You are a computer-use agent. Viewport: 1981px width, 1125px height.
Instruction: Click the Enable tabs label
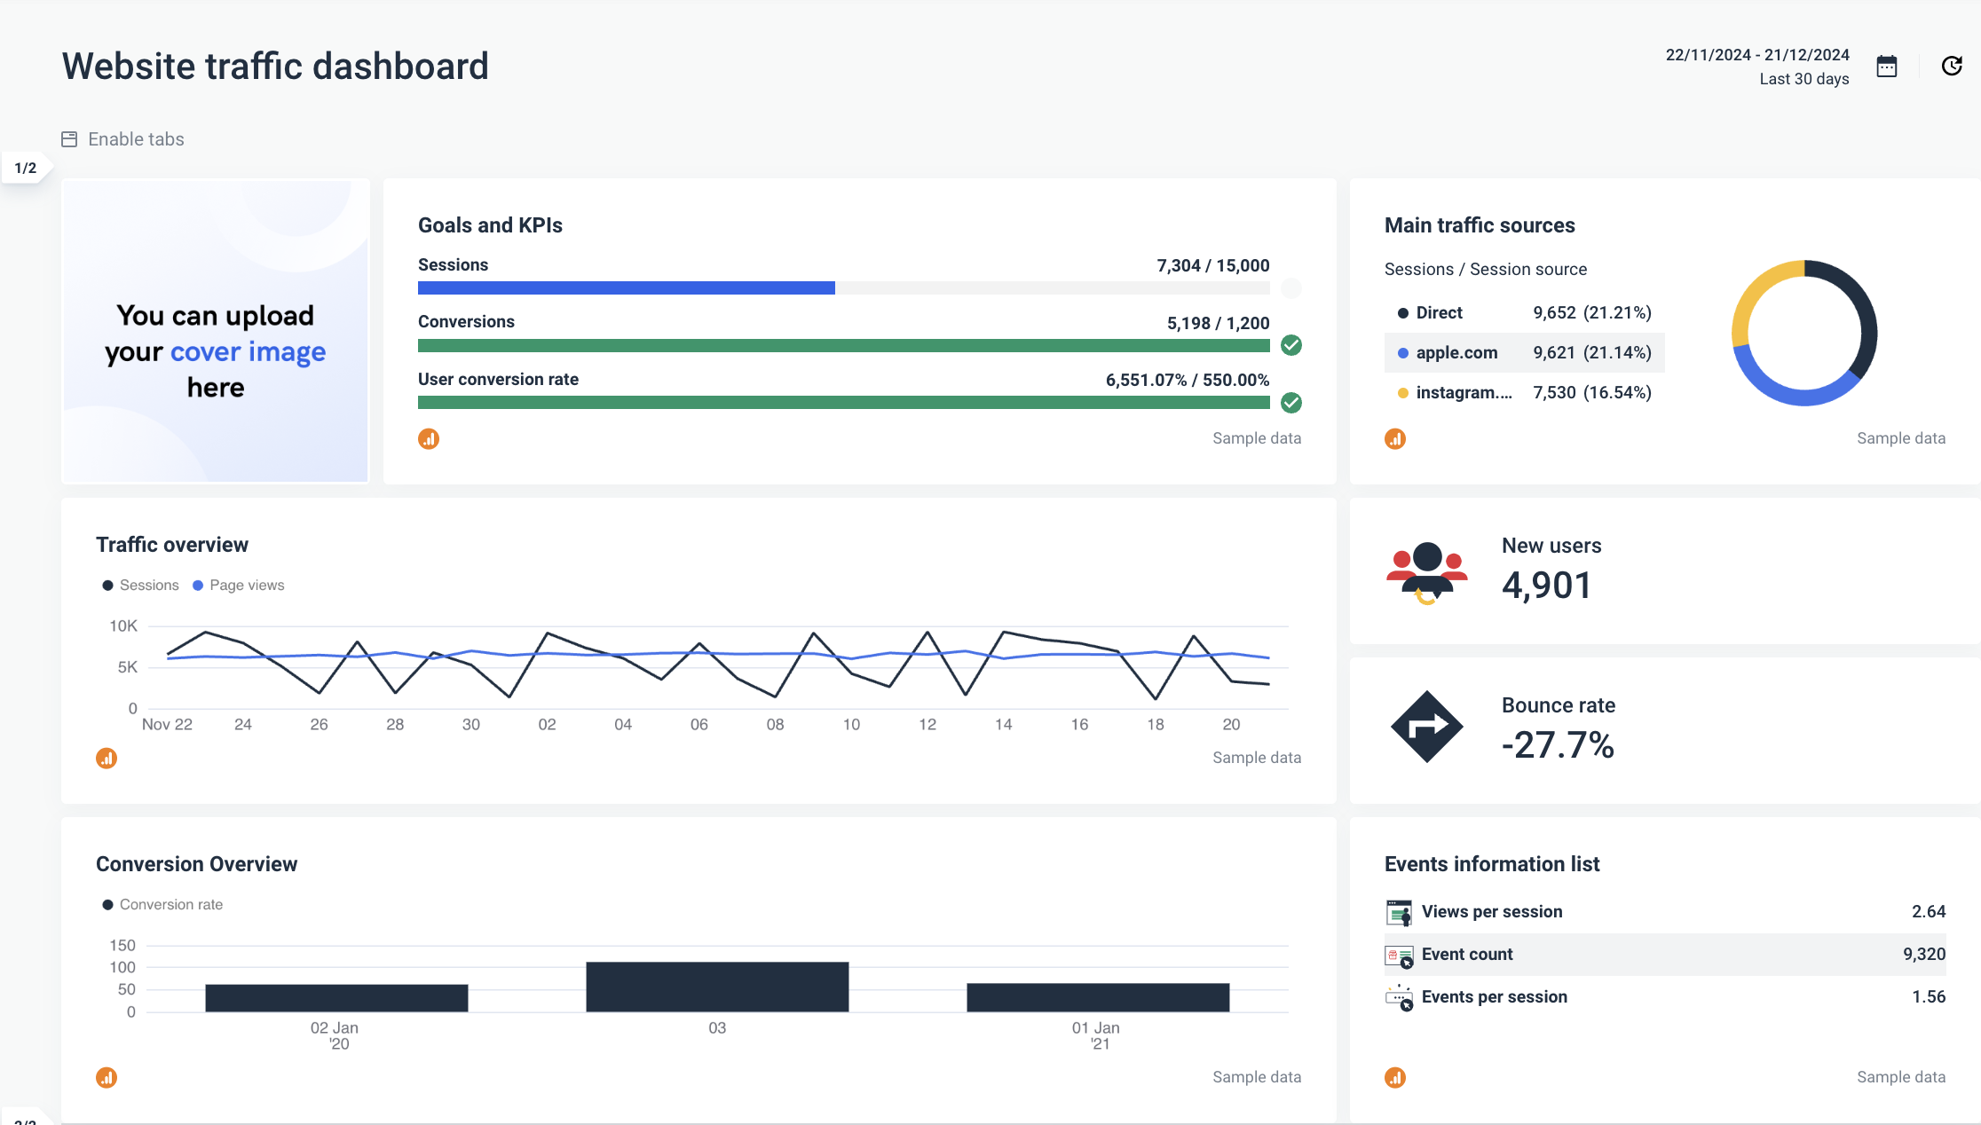click(x=136, y=139)
